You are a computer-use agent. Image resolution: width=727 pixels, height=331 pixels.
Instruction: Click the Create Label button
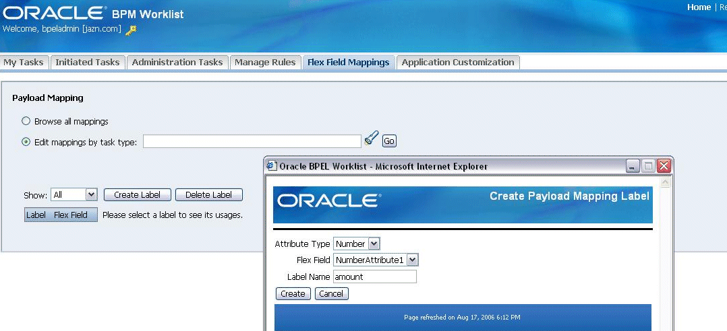pos(138,195)
